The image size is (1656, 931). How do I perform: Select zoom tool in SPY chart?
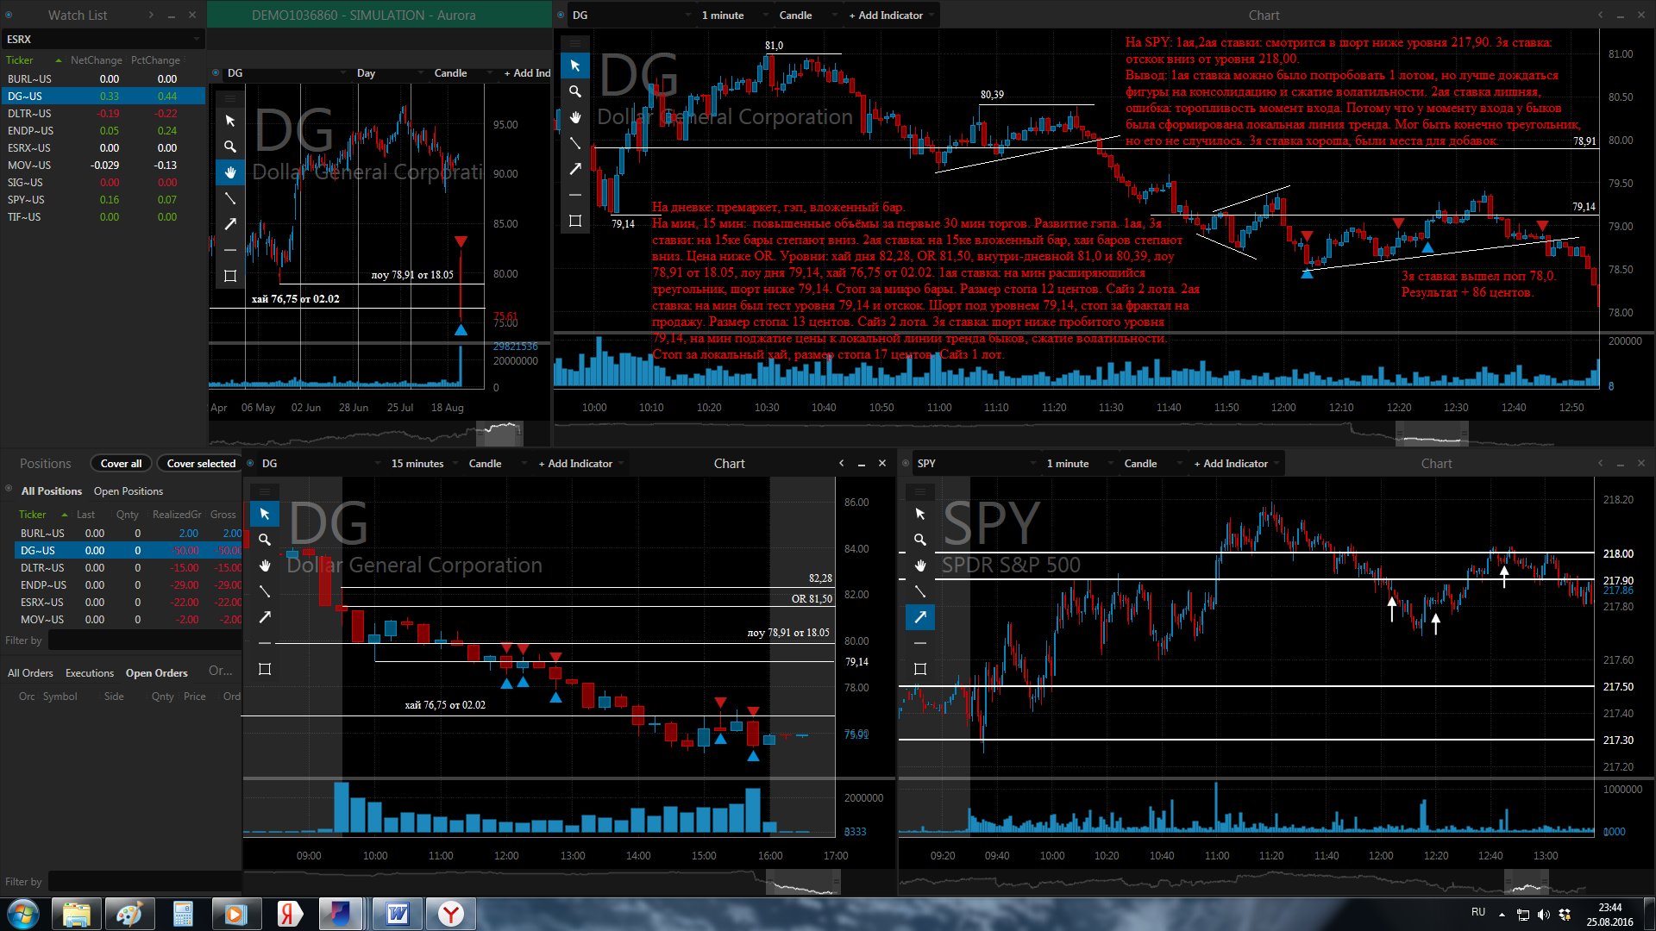point(920,540)
